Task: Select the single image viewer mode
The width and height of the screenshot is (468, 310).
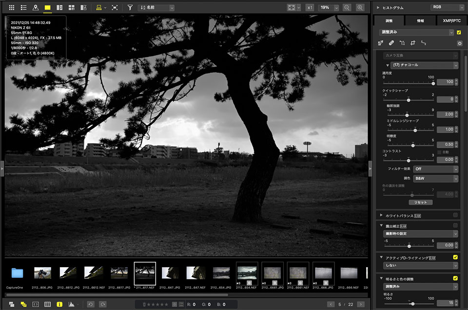Action: [x=47, y=7]
